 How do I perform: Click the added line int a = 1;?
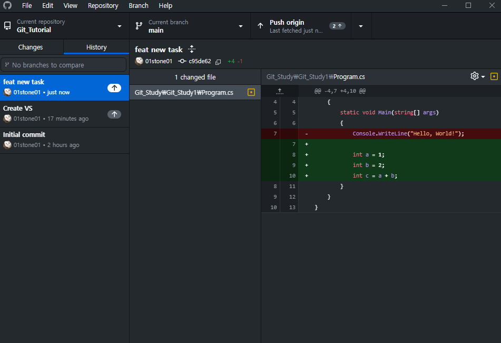pyautogui.click(x=381, y=155)
